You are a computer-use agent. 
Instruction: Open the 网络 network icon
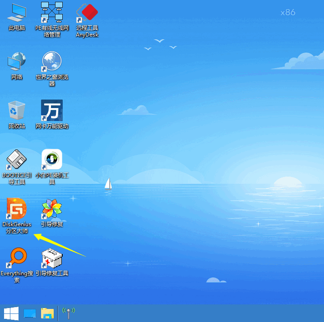coord(17,62)
